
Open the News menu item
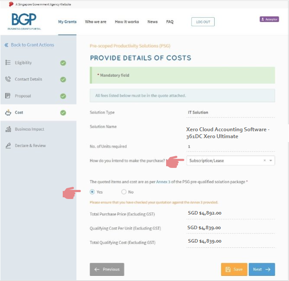pos(152,22)
